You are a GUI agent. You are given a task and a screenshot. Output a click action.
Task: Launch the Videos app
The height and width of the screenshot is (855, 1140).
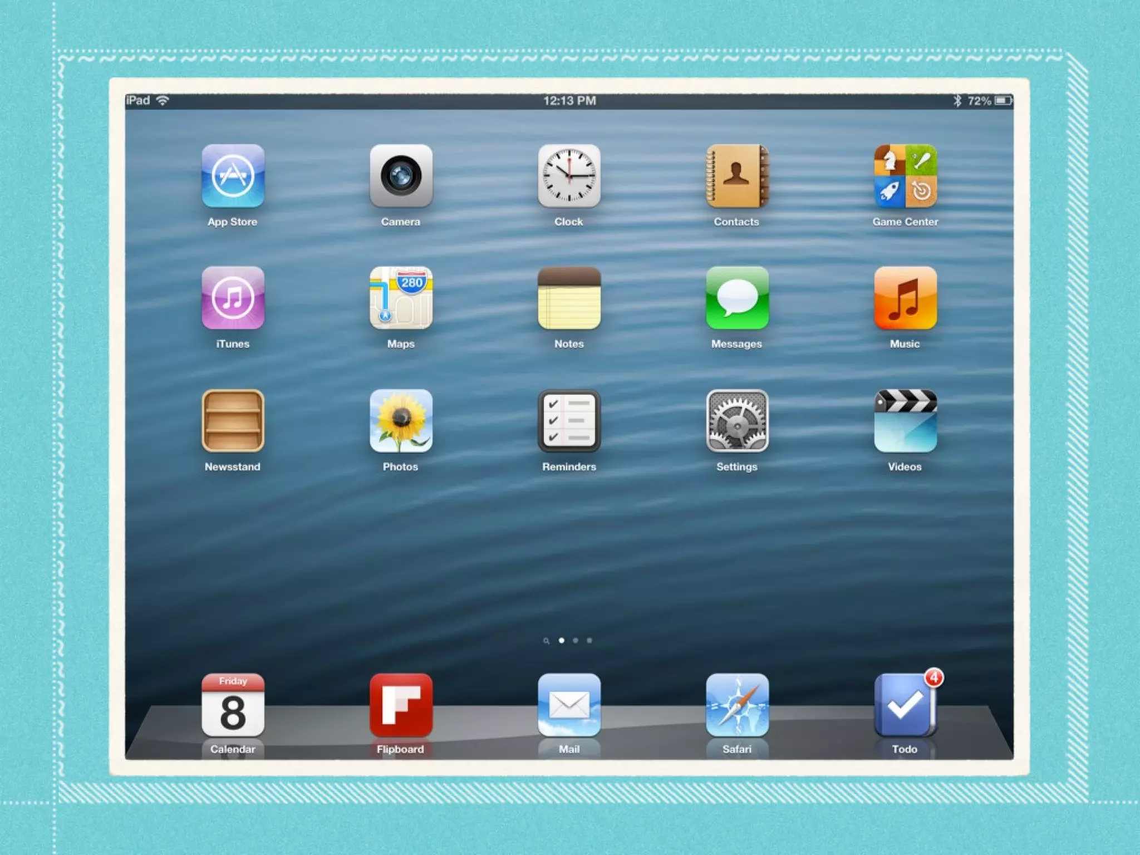click(x=905, y=421)
